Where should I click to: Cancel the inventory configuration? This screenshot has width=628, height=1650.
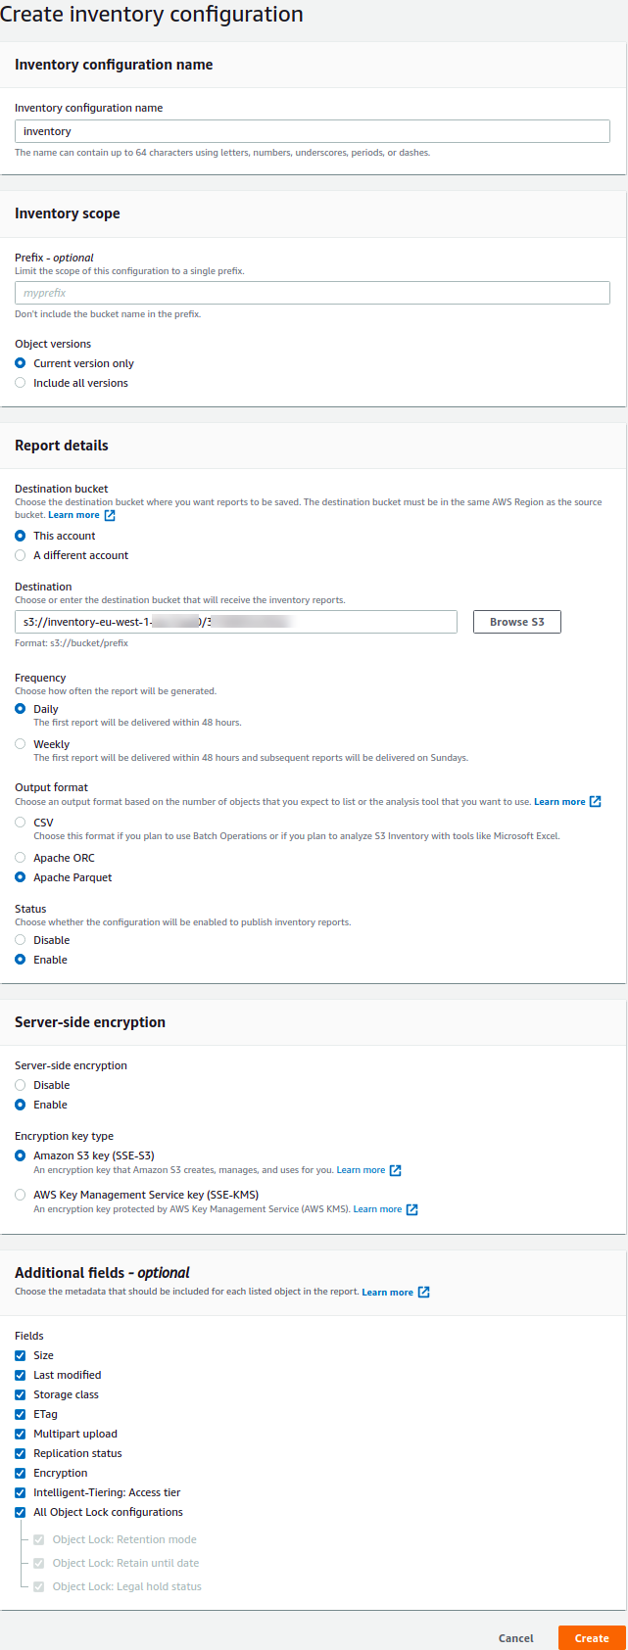pyautogui.click(x=515, y=1637)
